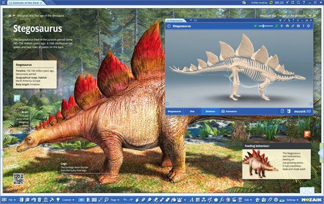Expand the drawing tools dropdown arrow
The width and height of the screenshot is (324, 204).
[185, 200]
